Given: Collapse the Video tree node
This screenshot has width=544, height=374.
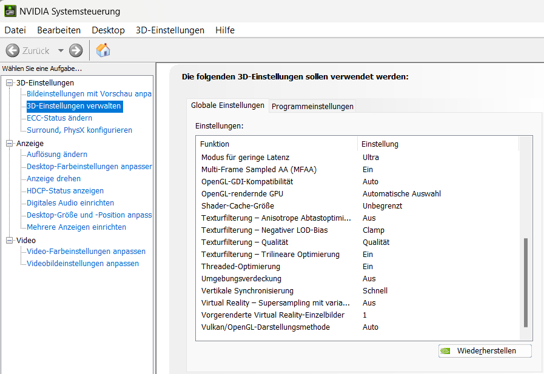Looking at the screenshot, I should [9, 240].
